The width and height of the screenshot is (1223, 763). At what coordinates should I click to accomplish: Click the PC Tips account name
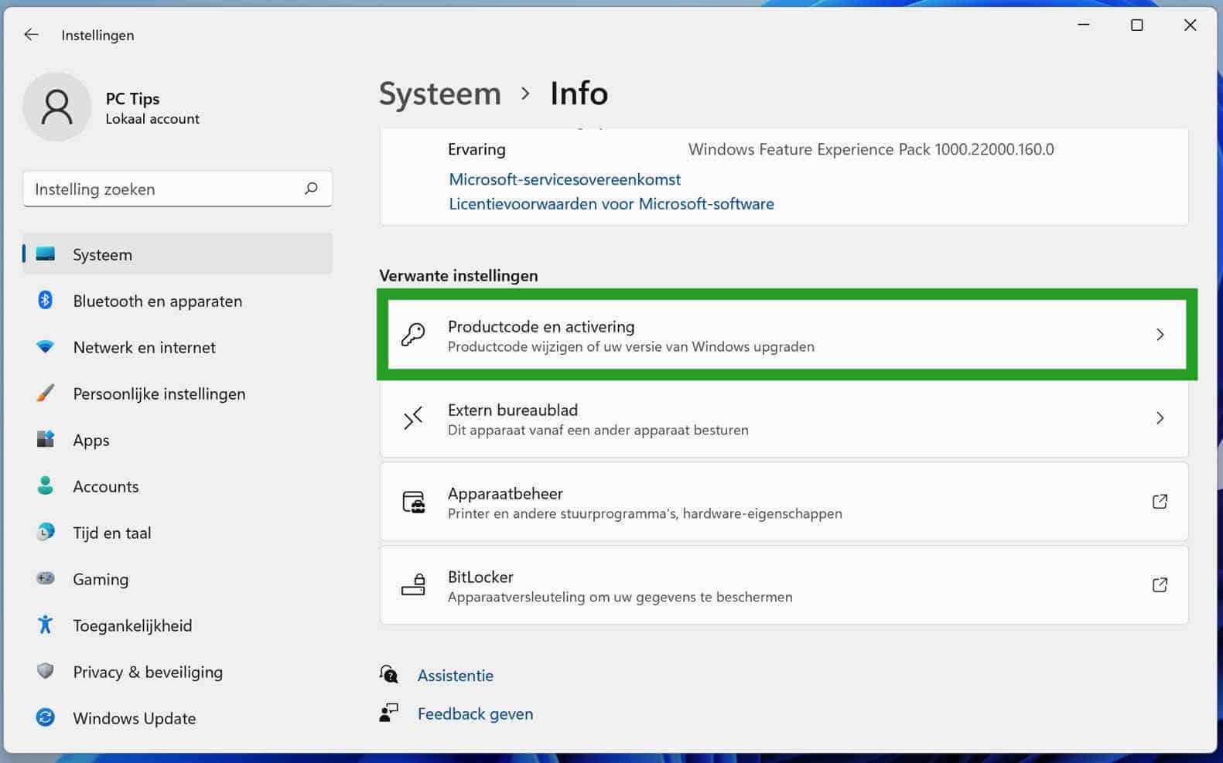coord(132,98)
